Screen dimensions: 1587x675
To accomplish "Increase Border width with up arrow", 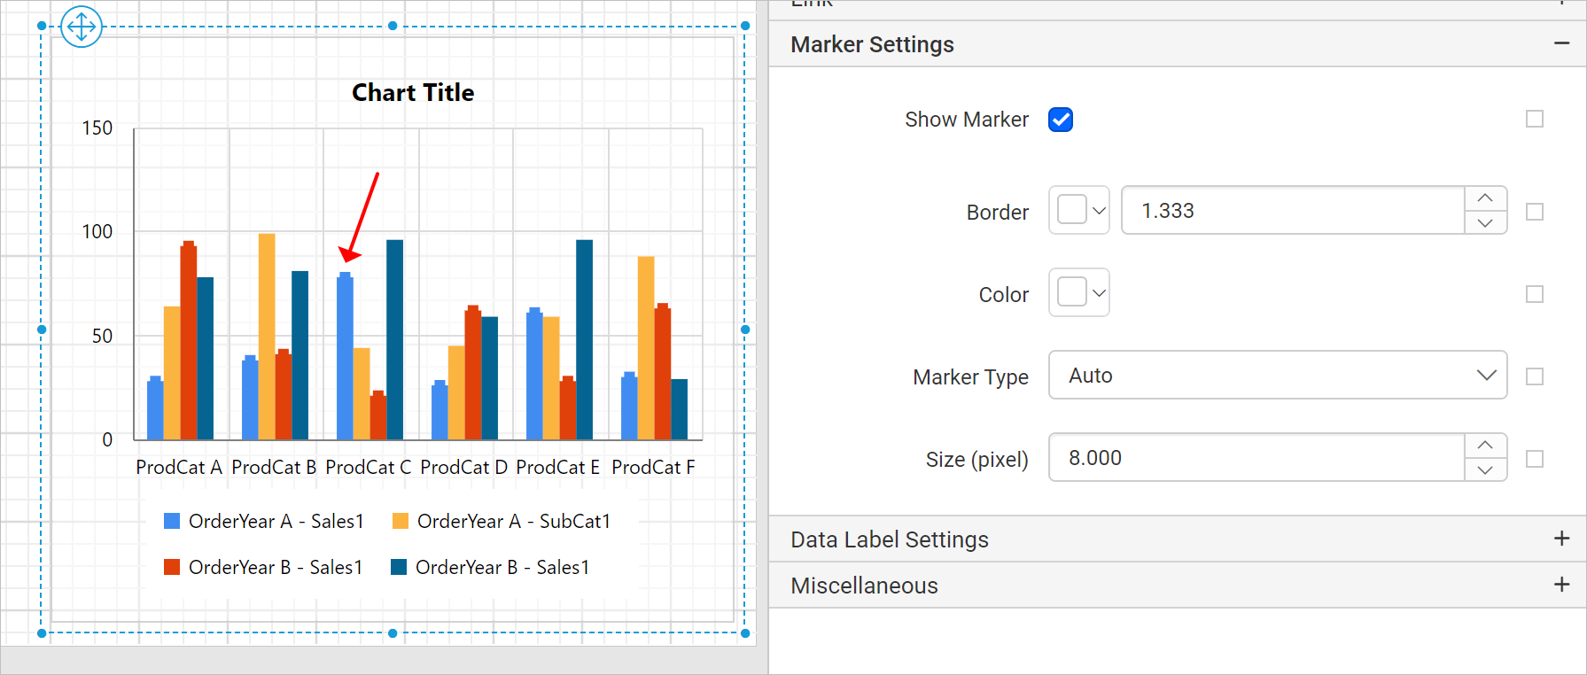I will [x=1486, y=198].
